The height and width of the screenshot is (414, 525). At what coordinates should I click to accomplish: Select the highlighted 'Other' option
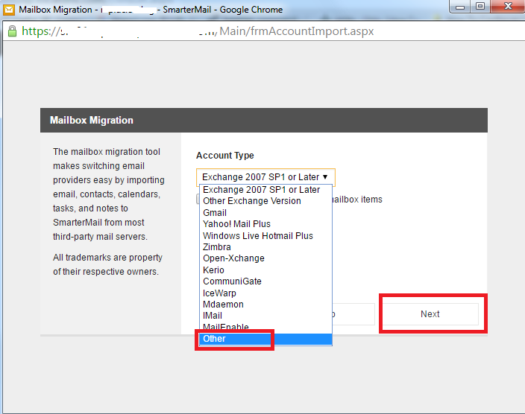click(x=265, y=339)
